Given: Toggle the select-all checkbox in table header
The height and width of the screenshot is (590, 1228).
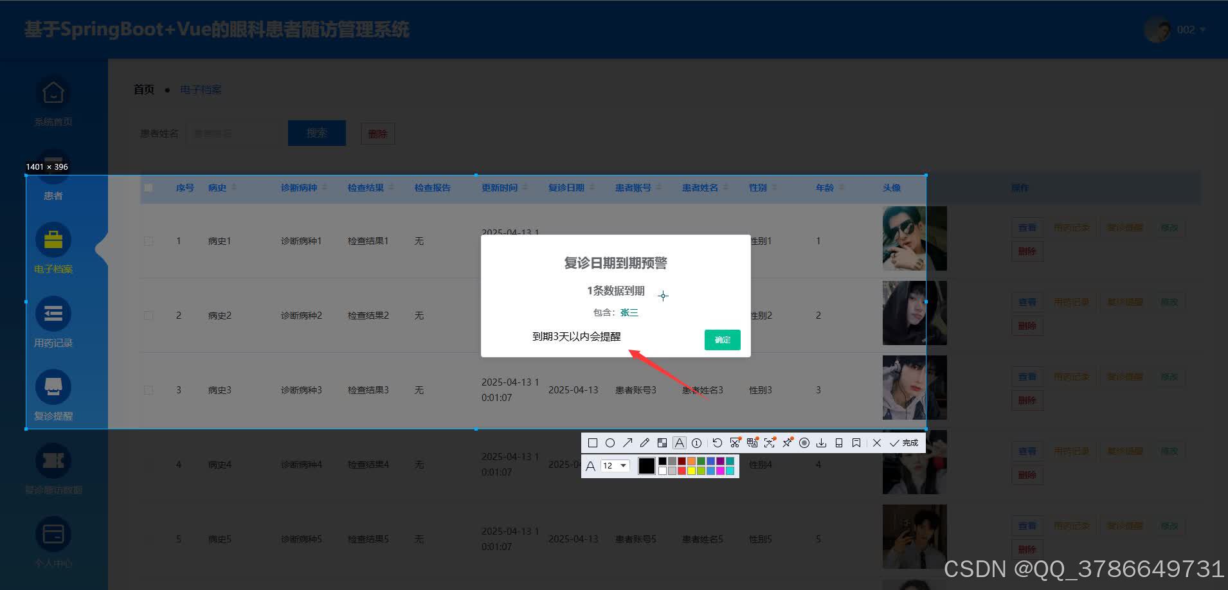Looking at the screenshot, I should pos(149,187).
